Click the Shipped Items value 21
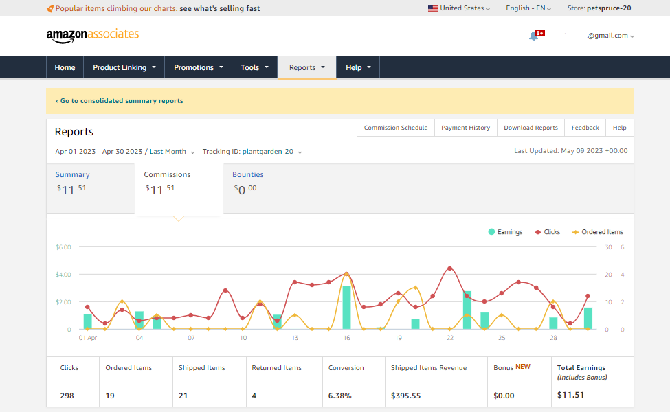670x412 pixels. (x=183, y=396)
